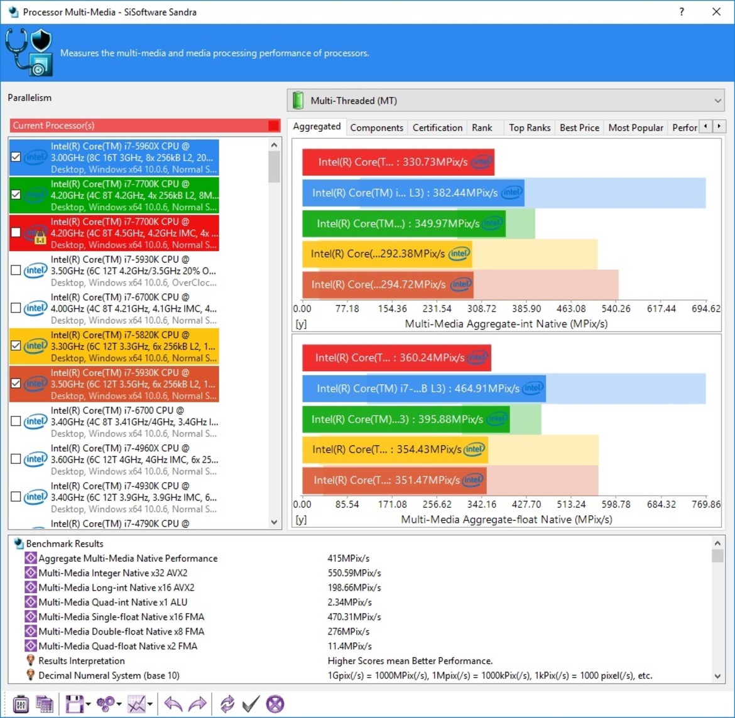The image size is (735, 718).
Task: Click the red 330.73MPix/s bar in int chart
Action: pyautogui.click(x=398, y=162)
